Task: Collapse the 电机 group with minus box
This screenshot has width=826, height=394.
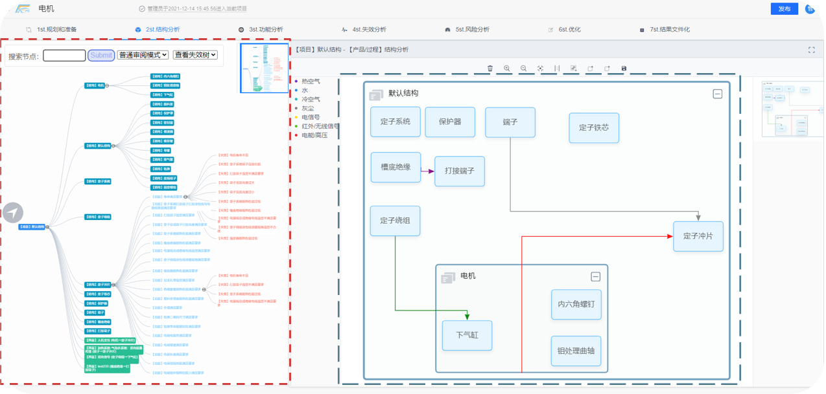Action: (595, 277)
